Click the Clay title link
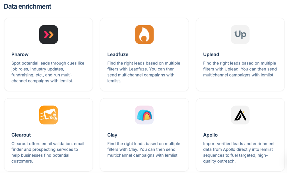The image size is (287, 173). [x=112, y=135]
